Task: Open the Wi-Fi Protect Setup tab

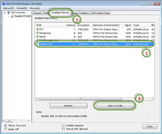Action: [100, 13]
